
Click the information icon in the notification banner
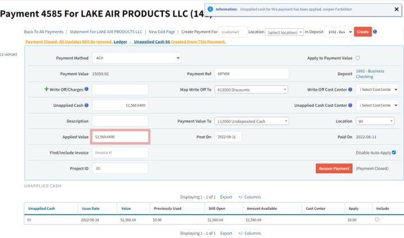coord(209,10)
